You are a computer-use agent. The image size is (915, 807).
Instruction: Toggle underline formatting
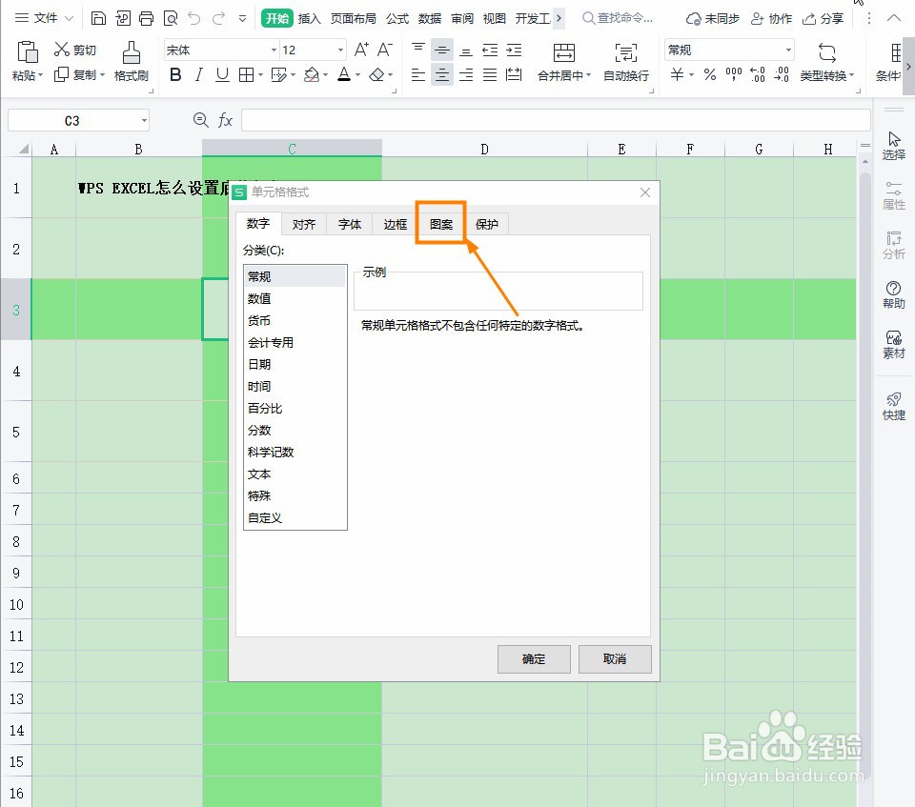(x=221, y=75)
